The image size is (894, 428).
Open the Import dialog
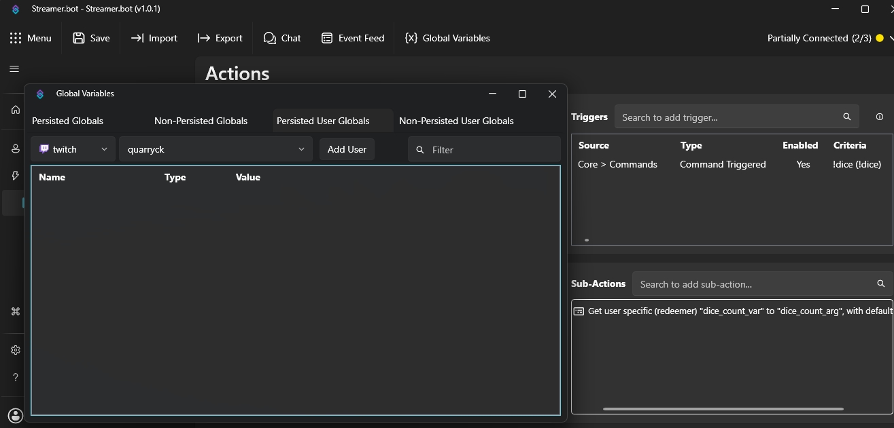point(154,38)
